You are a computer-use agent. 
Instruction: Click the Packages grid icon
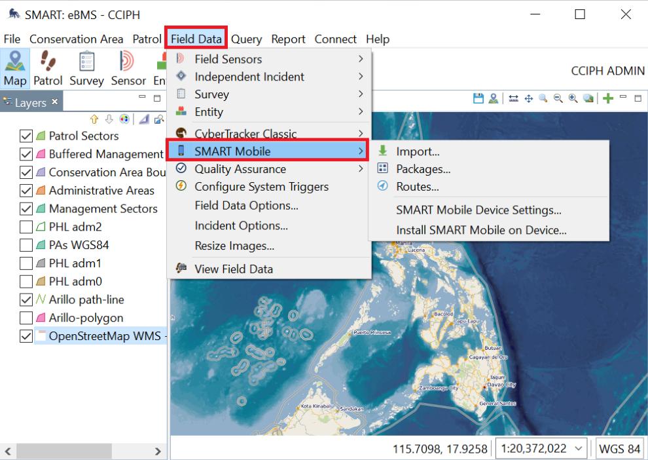[383, 168]
